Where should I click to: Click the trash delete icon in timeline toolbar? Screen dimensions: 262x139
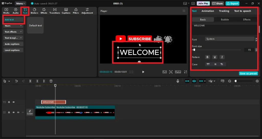[x=51, y=81]
